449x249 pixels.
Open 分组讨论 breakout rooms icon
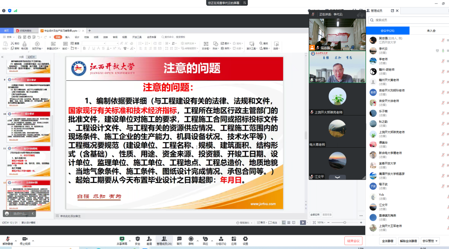pyautogui.click(x=221, y=239)
